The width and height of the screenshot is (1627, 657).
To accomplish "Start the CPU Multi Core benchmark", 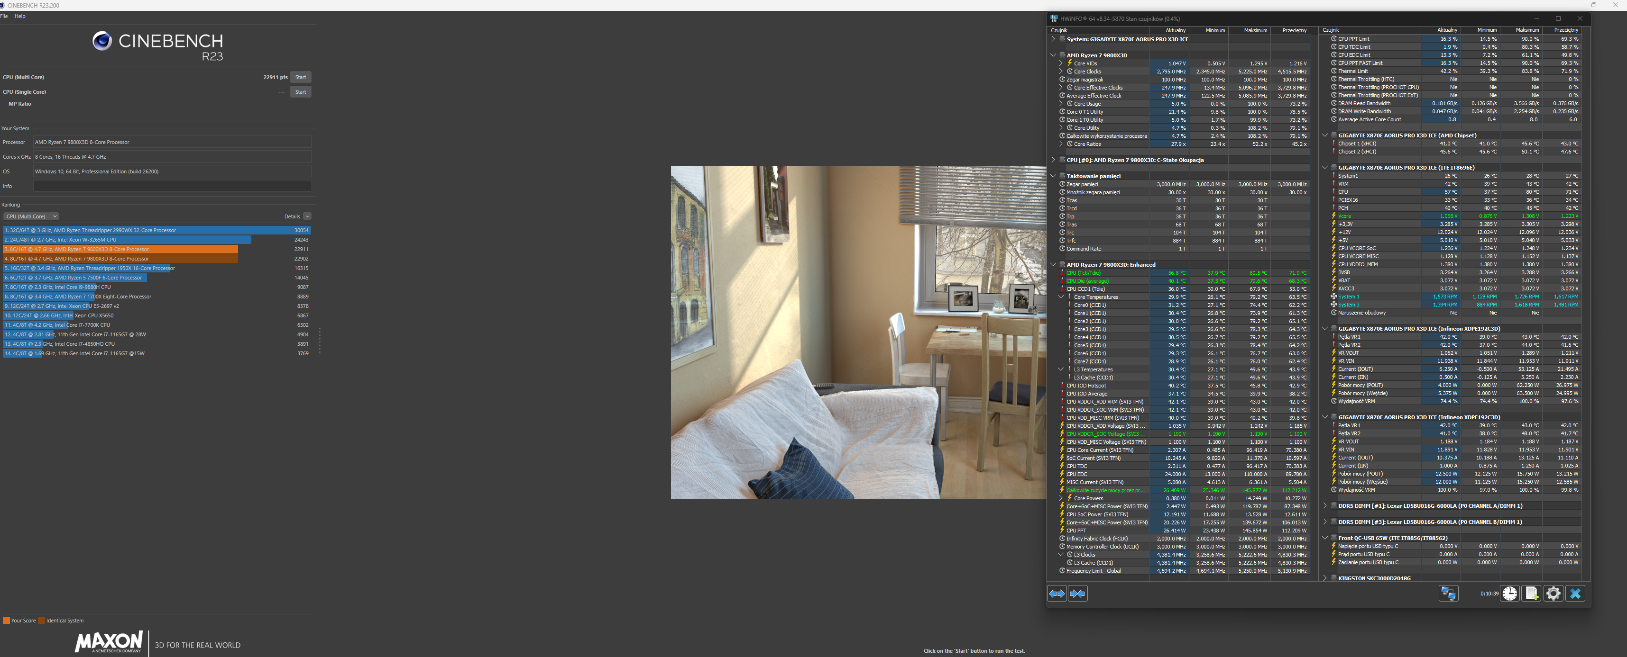I will (301, 77).
